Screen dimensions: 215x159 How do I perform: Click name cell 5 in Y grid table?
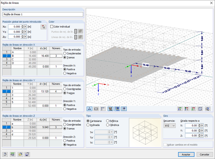17,102
